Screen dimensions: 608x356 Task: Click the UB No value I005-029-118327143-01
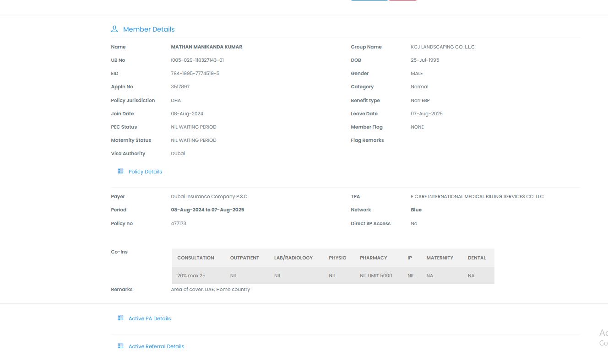pyautogui.click(x=197, y=60)
